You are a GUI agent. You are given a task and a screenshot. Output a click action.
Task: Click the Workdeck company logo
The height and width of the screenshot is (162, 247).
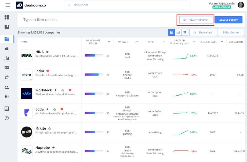[x=27, y=94]
